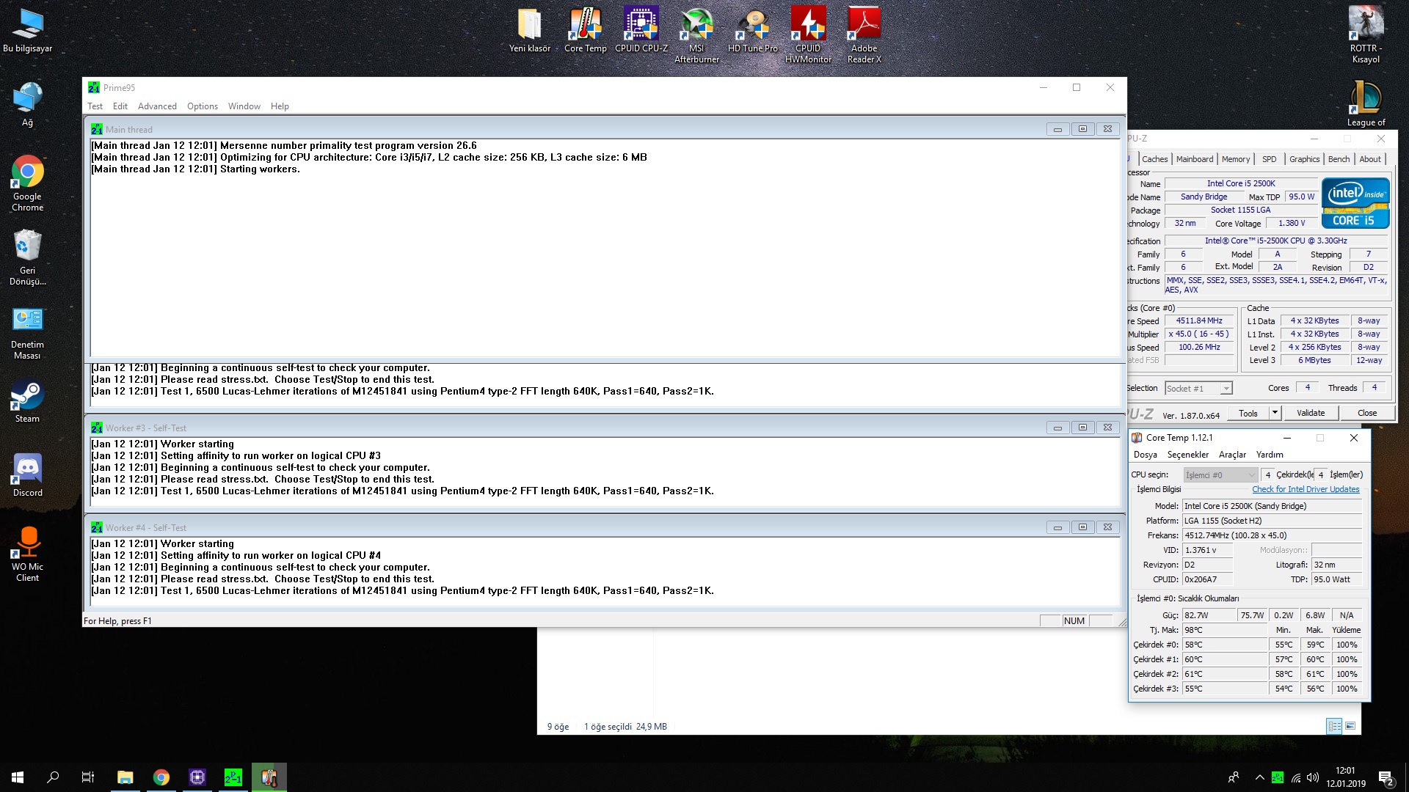Switch Explorer to details view
Image resolution: width=1409 pixels, height=792 pixels.
[1334, 726]
